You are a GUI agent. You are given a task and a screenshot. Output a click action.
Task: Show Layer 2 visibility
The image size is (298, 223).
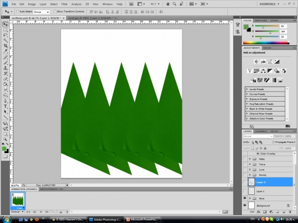[x=245, y=182]
